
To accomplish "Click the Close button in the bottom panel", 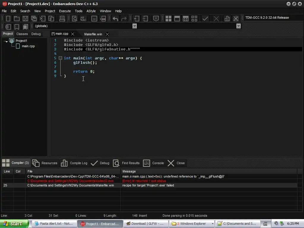I will [x=176, y=163].
